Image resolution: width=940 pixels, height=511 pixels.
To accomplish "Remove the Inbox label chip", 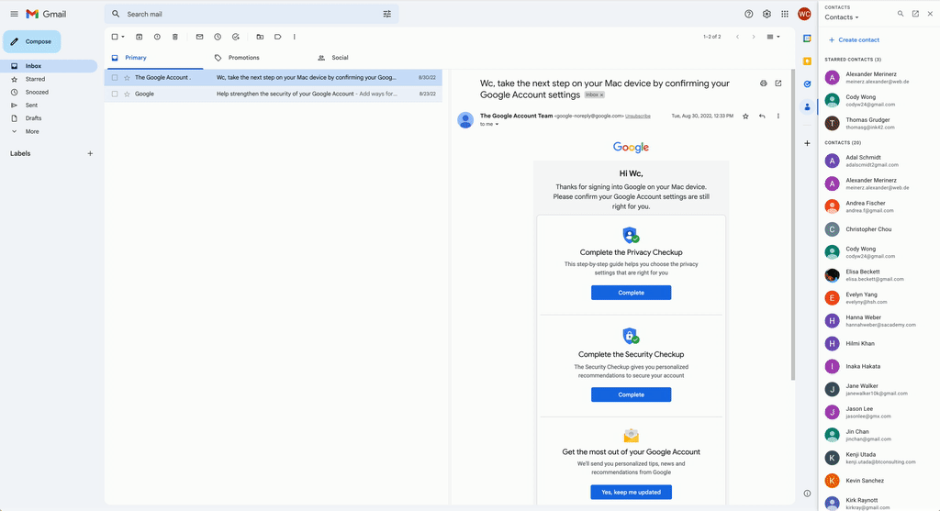I will coord(602,95).
